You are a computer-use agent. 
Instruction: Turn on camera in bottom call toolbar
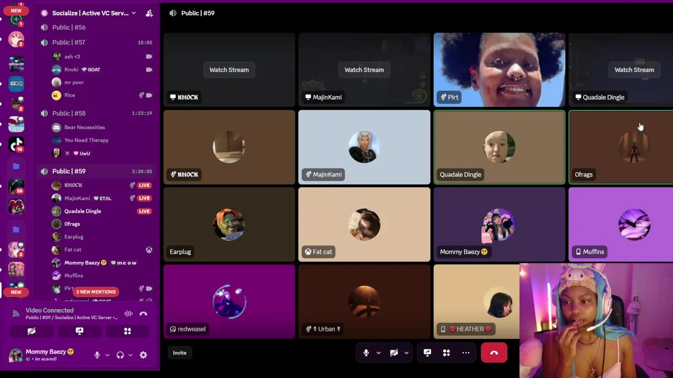click(394, 353)
